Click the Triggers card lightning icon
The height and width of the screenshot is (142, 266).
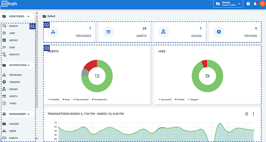(x=219, y=32)
